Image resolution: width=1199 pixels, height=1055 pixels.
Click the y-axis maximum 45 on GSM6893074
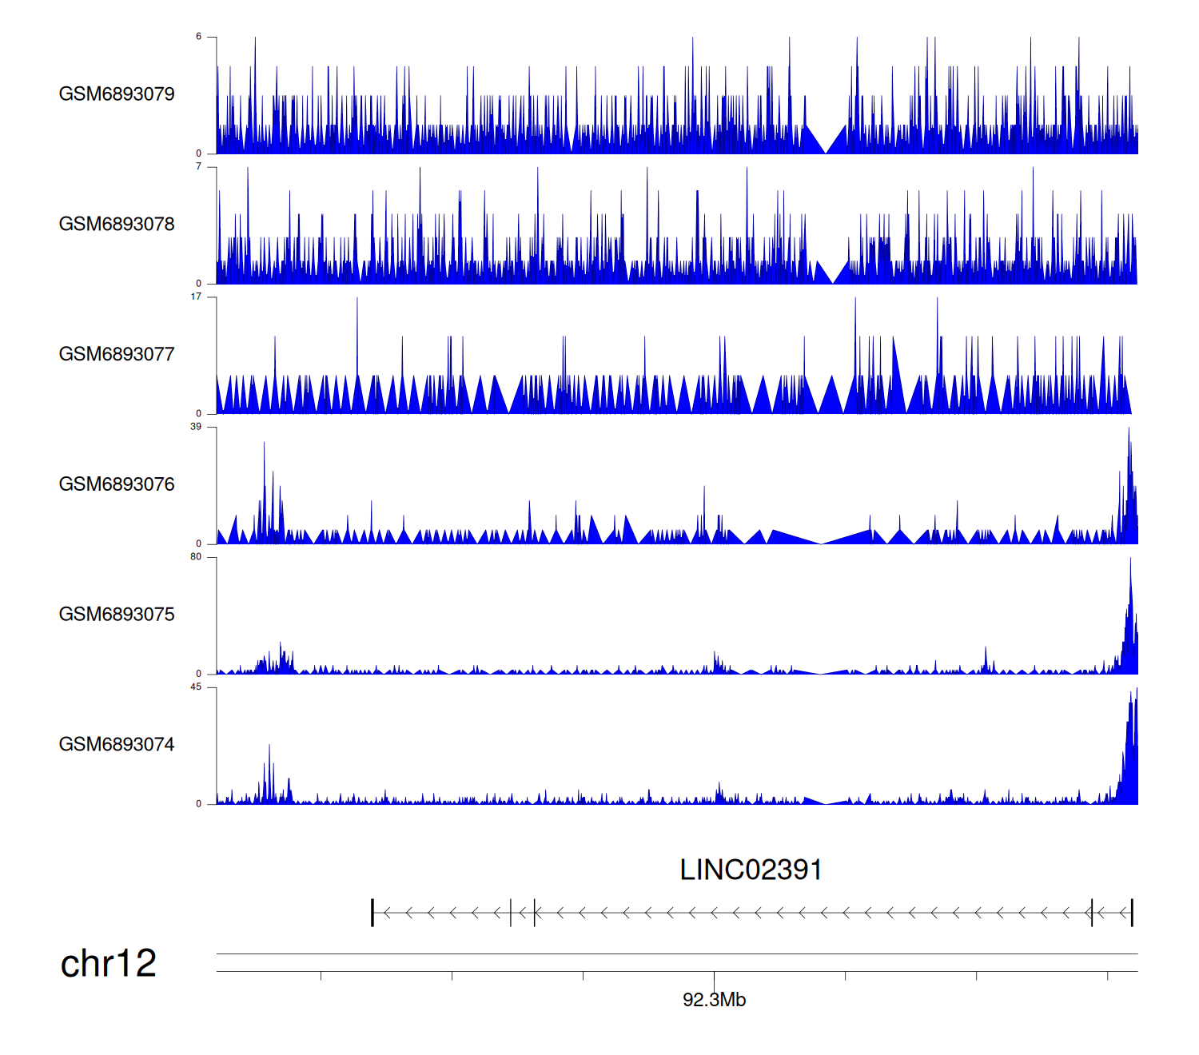point(196,687)
